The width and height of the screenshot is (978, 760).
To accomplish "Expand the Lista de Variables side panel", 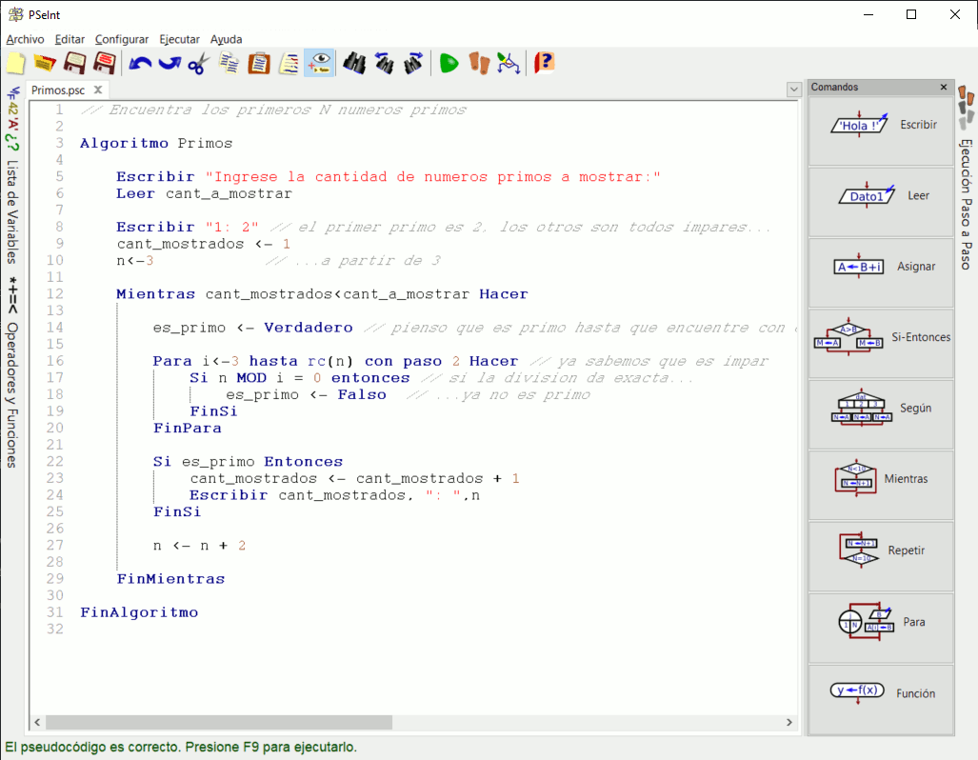I will pos(12,211).
